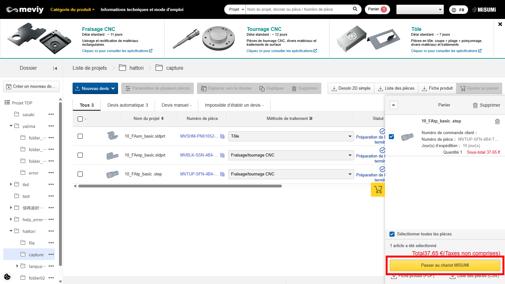Click Passer au chariot MISUMI button
The image size is (505, 284).
[x=445, y=265]
